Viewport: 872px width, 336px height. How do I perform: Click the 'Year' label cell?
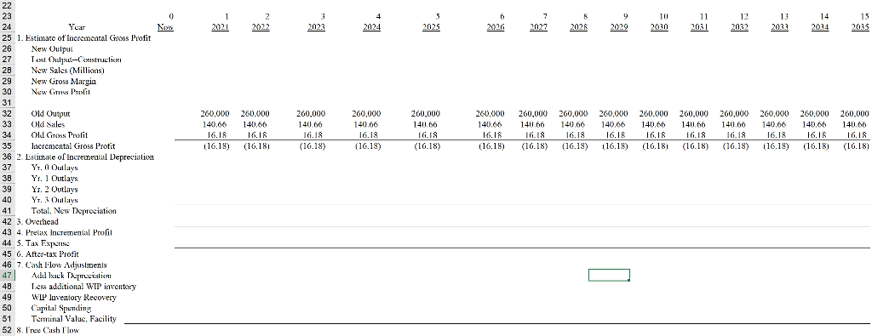click(77, 27)
